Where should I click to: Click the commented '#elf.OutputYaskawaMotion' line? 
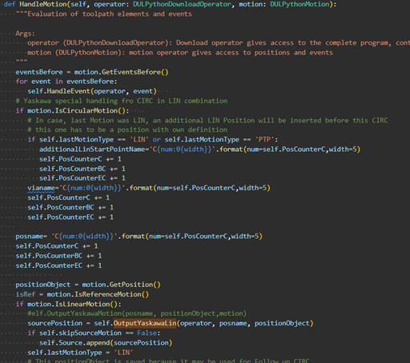pos(137,313)
